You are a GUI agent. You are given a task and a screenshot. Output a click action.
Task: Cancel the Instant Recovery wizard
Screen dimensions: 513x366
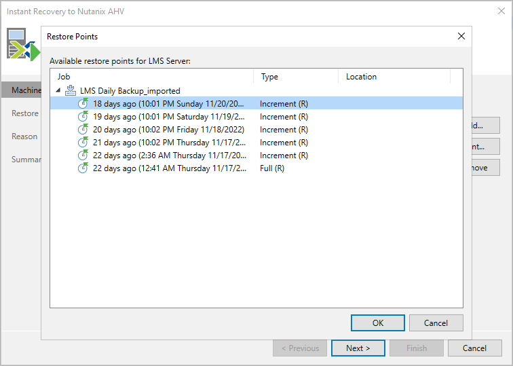pyautogui.click(x=474, y=348)
